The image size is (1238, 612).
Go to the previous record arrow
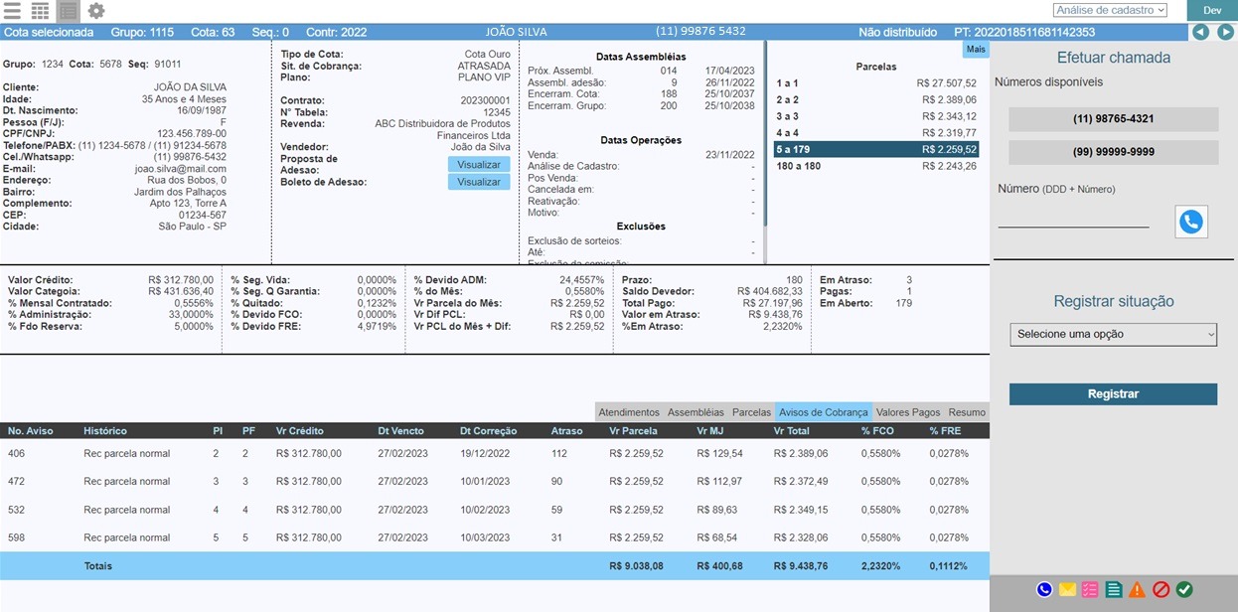[1201, 32]
